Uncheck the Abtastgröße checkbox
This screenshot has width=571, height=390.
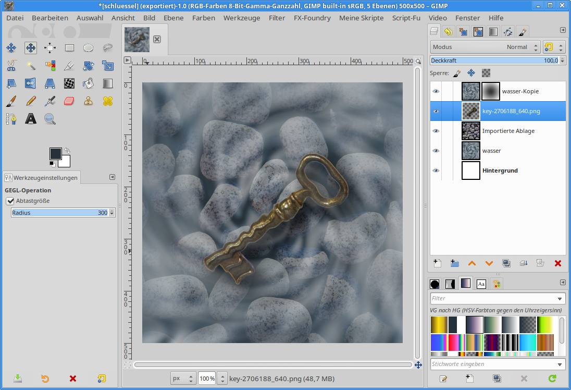tap(10, 201)
